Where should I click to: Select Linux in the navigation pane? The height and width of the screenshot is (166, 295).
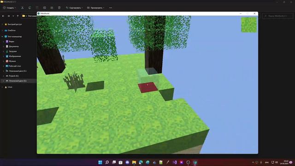[10, 87]
